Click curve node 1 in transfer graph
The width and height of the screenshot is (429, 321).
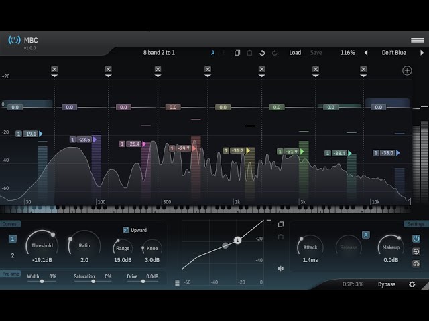pyautogui.click(x=237, y=240)
